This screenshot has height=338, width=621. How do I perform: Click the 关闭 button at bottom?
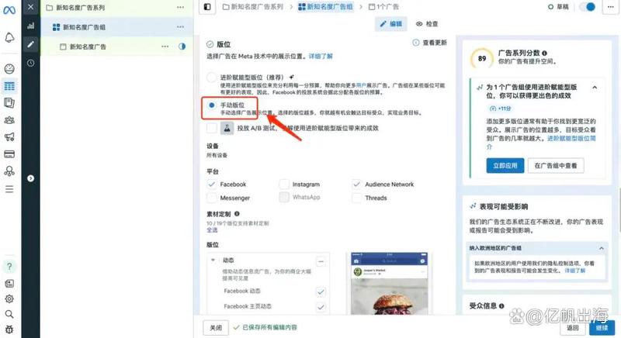(x=216, y=328)
